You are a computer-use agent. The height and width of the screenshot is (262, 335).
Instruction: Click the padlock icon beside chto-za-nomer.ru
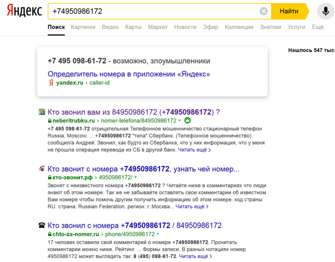click(50, 234)
